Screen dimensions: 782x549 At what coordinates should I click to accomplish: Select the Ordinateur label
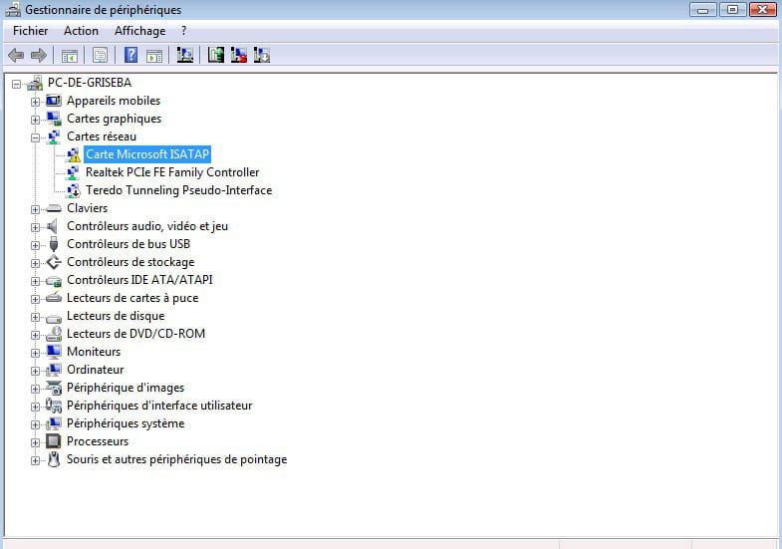[x=96, y=370]
